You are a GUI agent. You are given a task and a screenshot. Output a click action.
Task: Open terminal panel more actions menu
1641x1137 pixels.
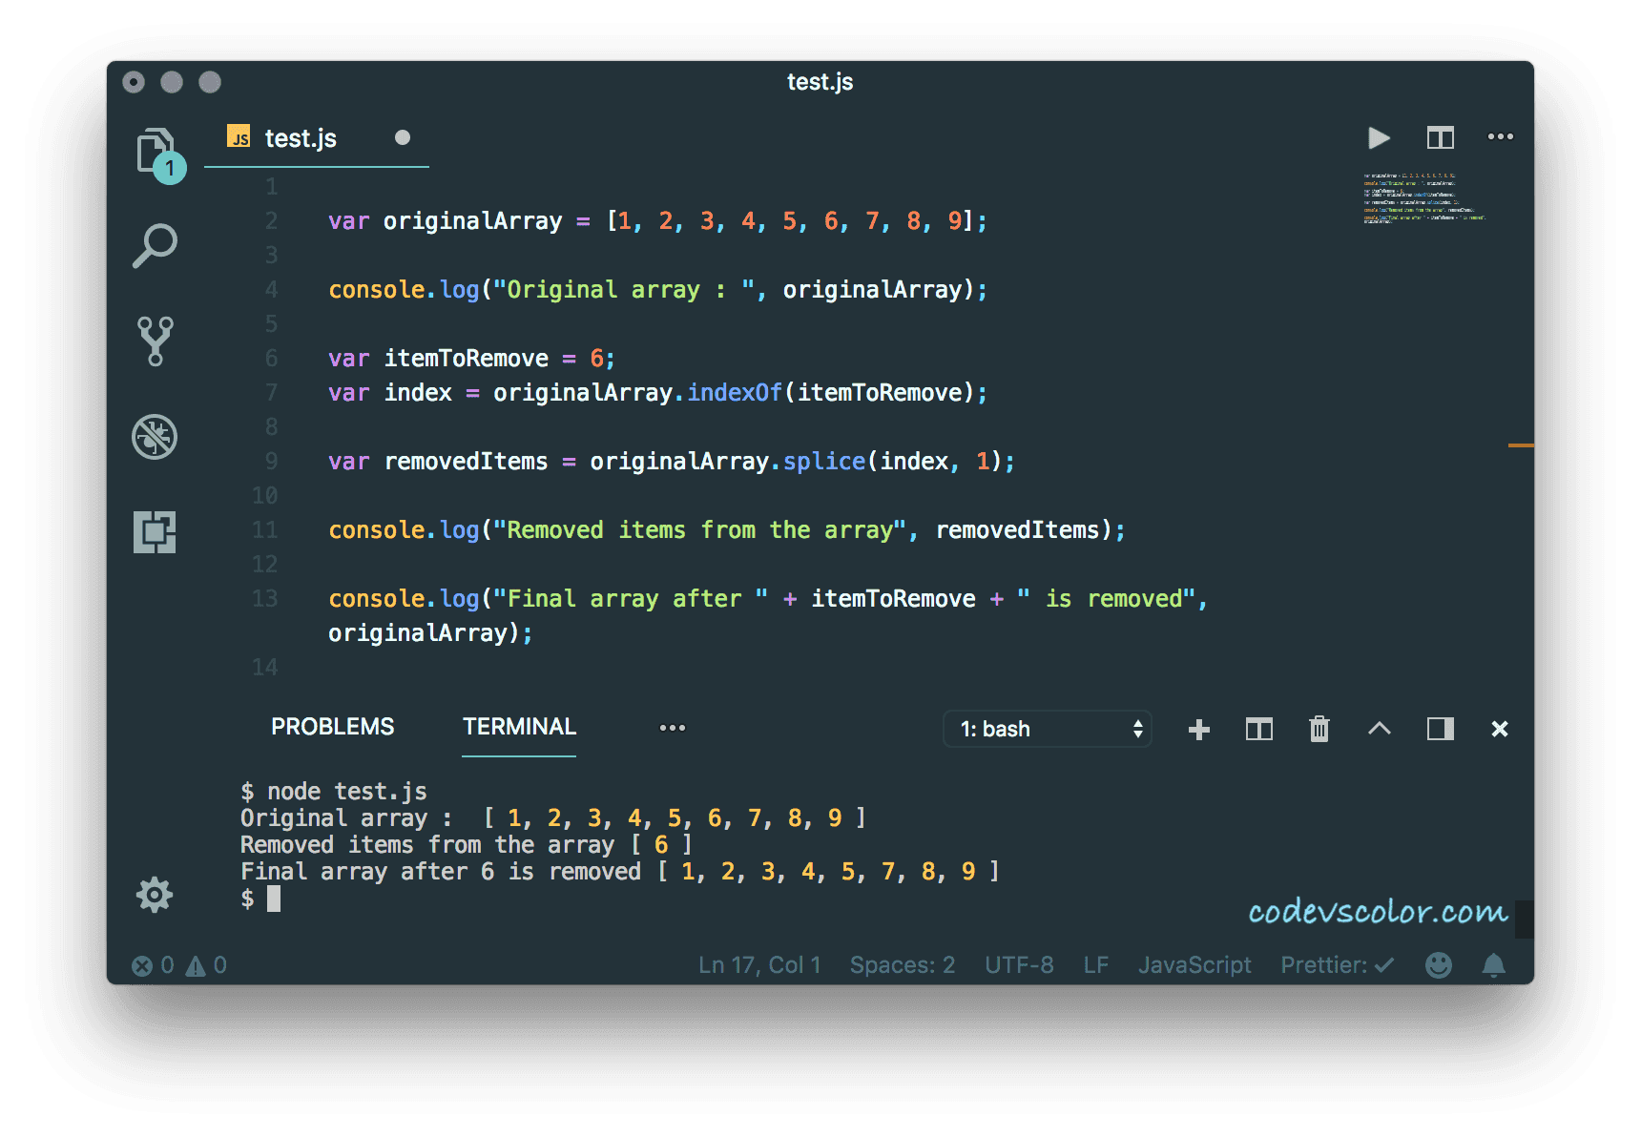pyautogui.click(x=673, y=728)
